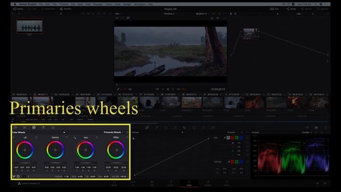The height and width of the screenshot is (192, 341).
Task: Toggle viewer audio mute icon
Action: point(130,89)
